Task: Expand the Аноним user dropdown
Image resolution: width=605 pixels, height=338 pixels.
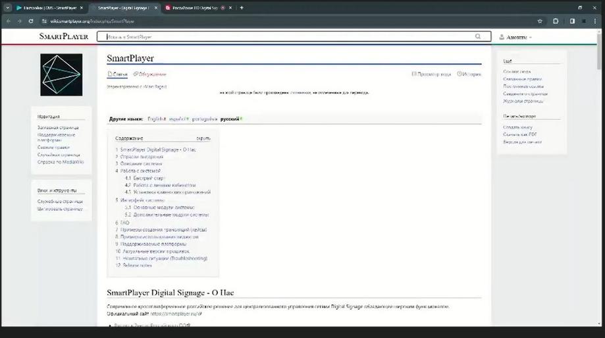Action: pos(515,37)
